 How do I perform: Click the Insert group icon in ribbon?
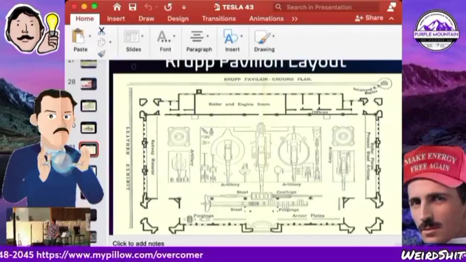pyautogui.click(x=231, y=37)
